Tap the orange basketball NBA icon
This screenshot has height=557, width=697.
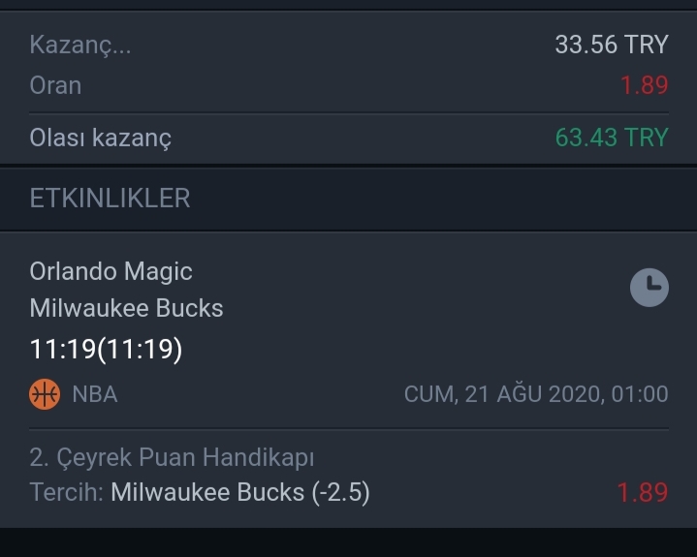(45, 394)
